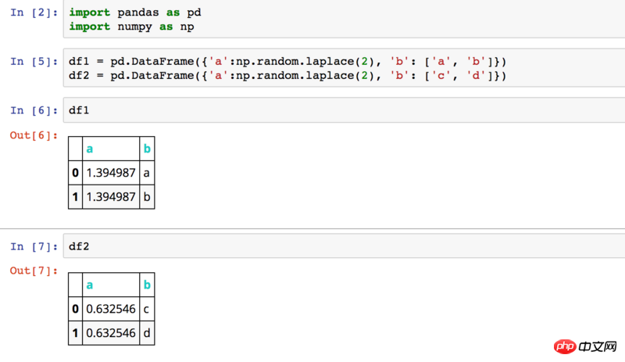Click the 'import numpy as np' line
This screenshot has width=625, height=362.
131,27
